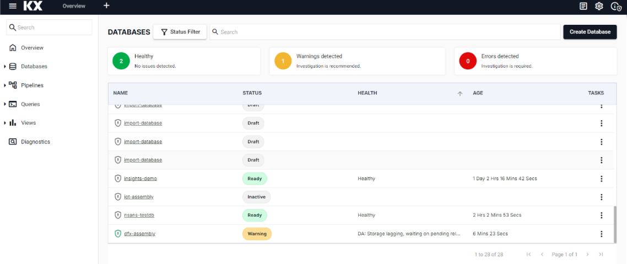
Task: Open Diagnostics in the sidebar
Action: [x=36, y=142]
